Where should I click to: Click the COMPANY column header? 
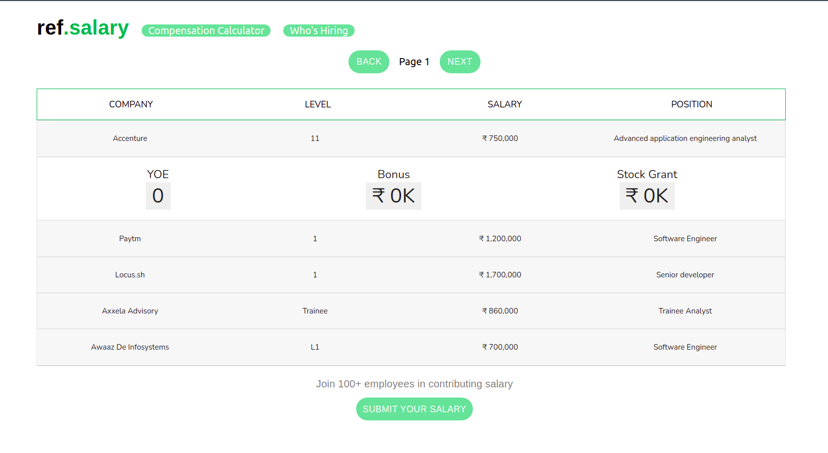coord(131,104)
